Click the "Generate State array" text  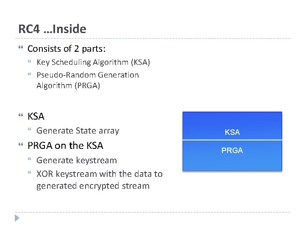tap(78, 131)
